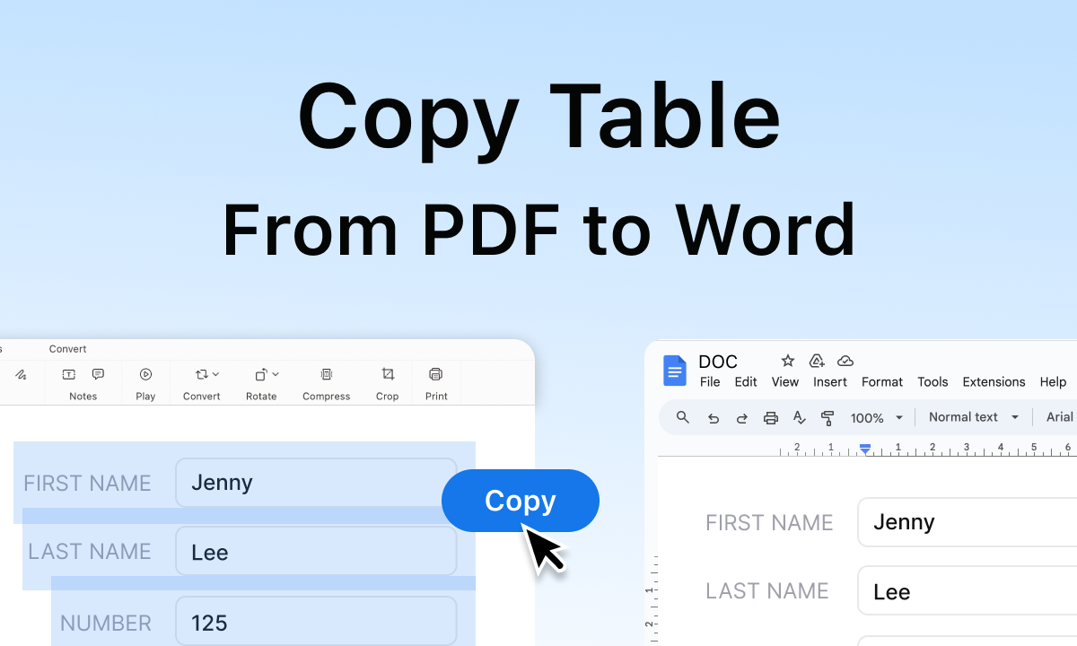
Task: Star the DOC document
Action: [x=788, y=361]
